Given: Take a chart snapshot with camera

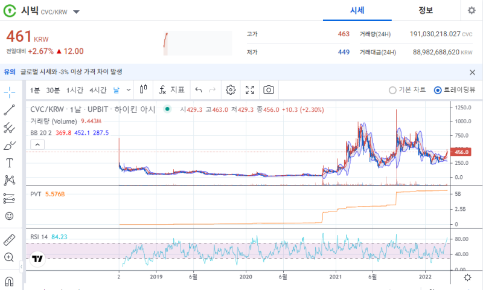Looking at the screenshot, I should tap(269, 89).
